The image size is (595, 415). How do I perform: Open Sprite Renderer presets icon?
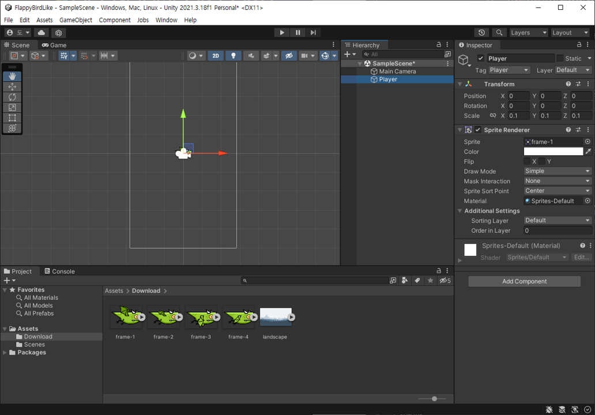pos(578,130)
